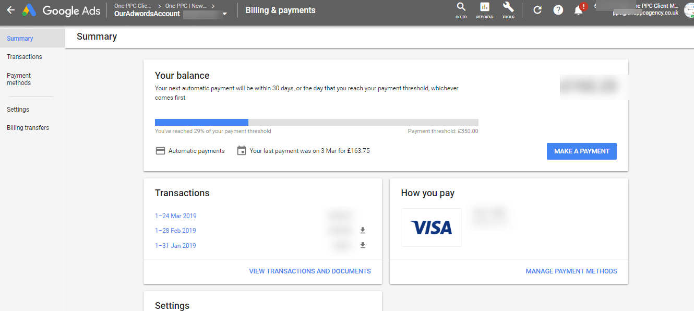
Task: Click the Google Ads logo
Action: (61, 10)
